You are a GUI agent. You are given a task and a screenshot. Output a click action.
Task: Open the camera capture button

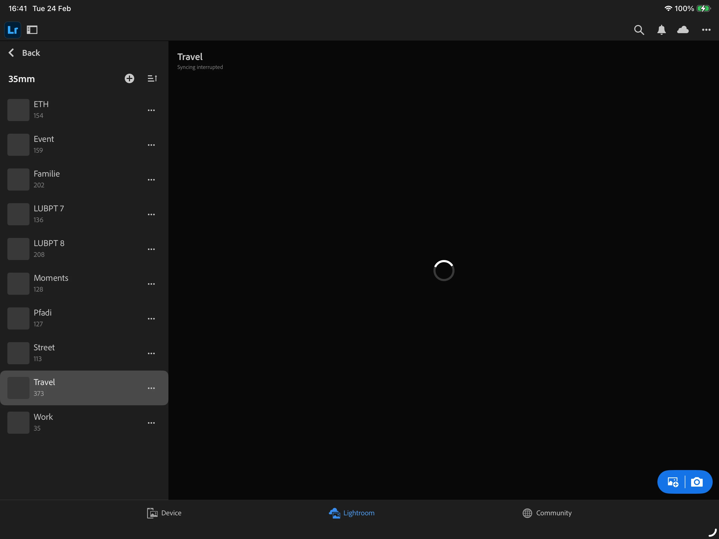pos(696,482)
